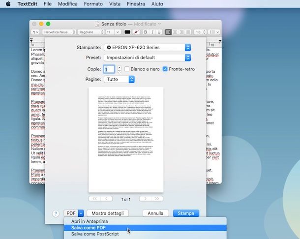Click the PDF button
Viewport: 300px width, 239px height.
tap(71, 213)
